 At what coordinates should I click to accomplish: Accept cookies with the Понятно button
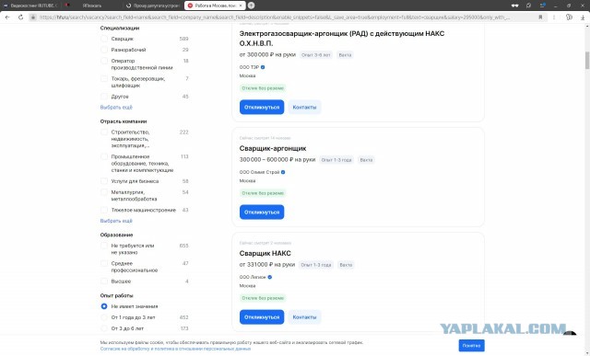point(471,345)
